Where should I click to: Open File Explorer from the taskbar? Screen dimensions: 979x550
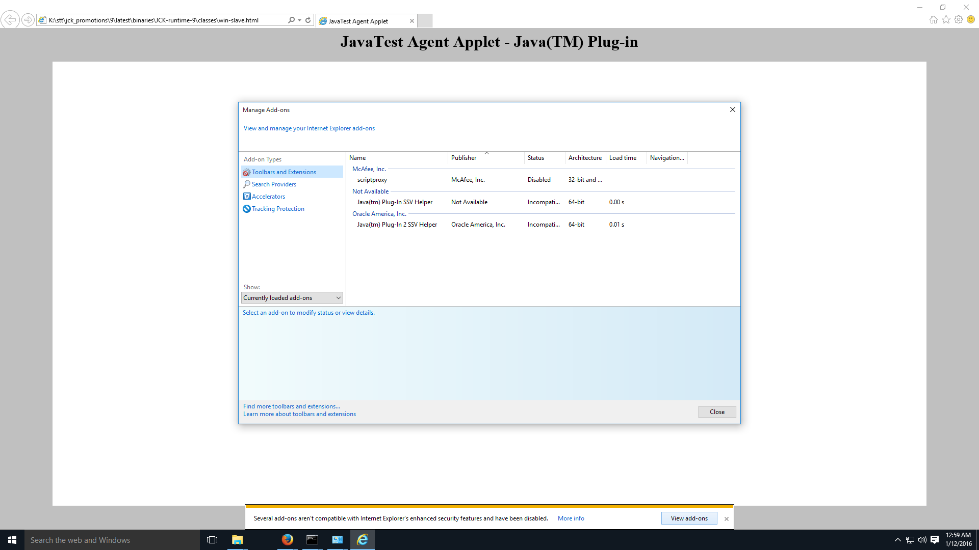pos(238,540)
